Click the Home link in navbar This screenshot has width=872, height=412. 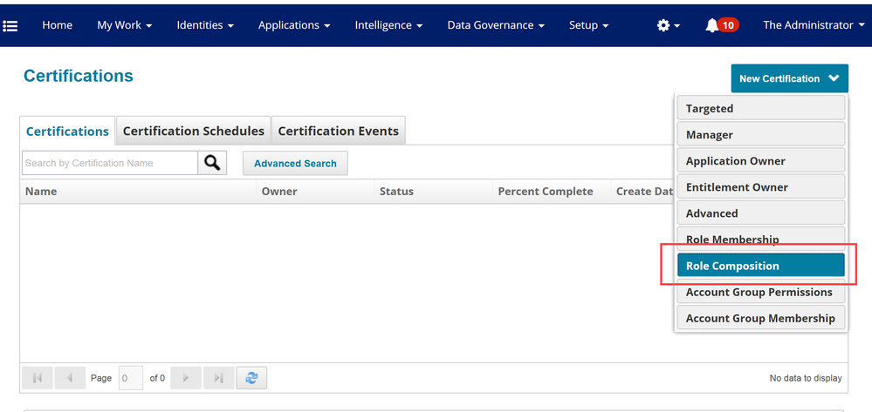(58, 25)
